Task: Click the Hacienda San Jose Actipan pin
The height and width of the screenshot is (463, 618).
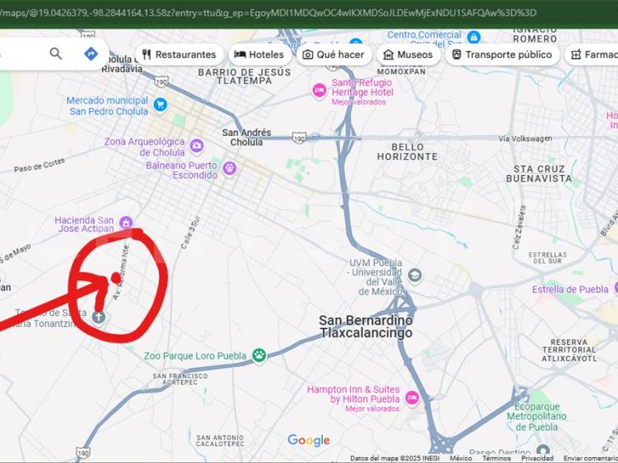Action: (x=126, y=223)
